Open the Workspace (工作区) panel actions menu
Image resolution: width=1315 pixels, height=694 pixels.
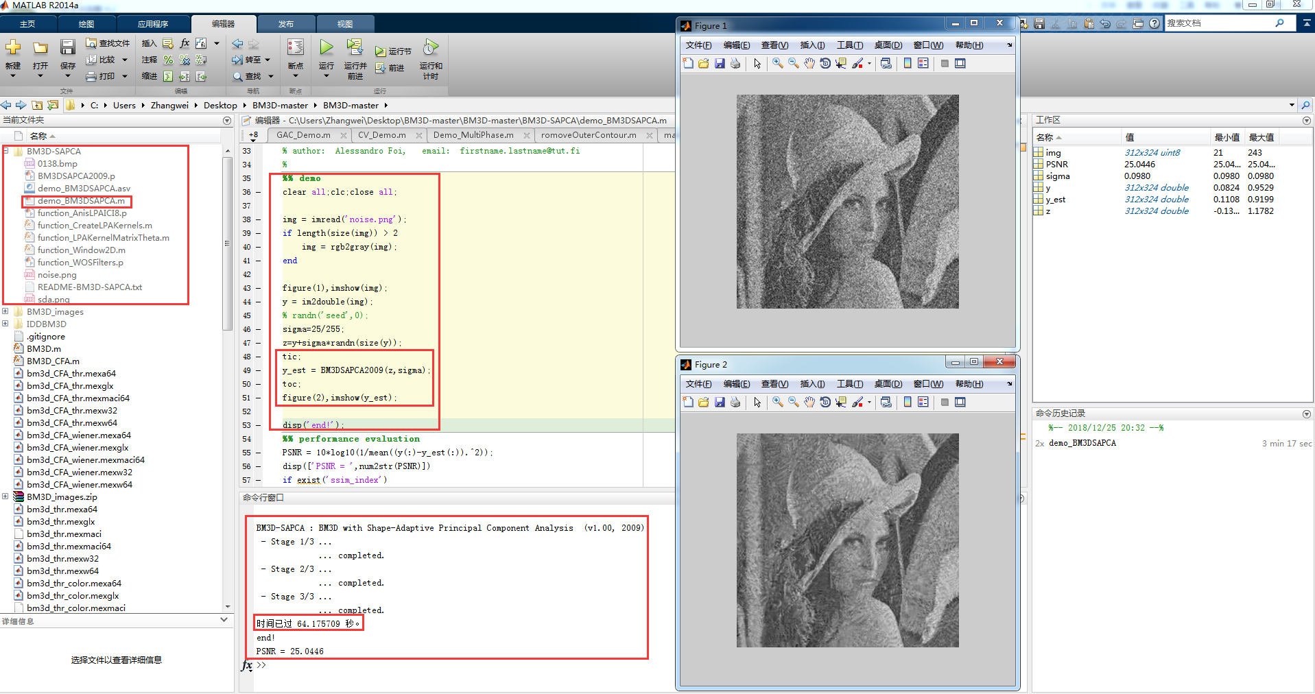click(x=1306, y=120)
